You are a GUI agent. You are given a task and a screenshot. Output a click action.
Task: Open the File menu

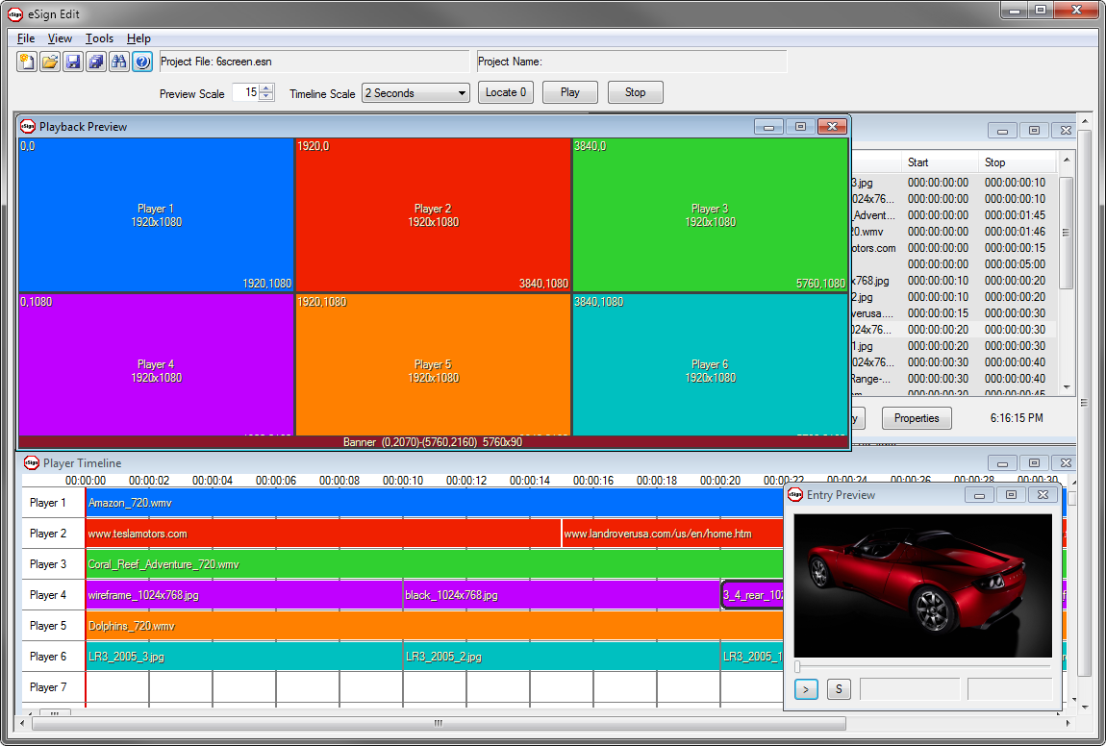(26, 38)
